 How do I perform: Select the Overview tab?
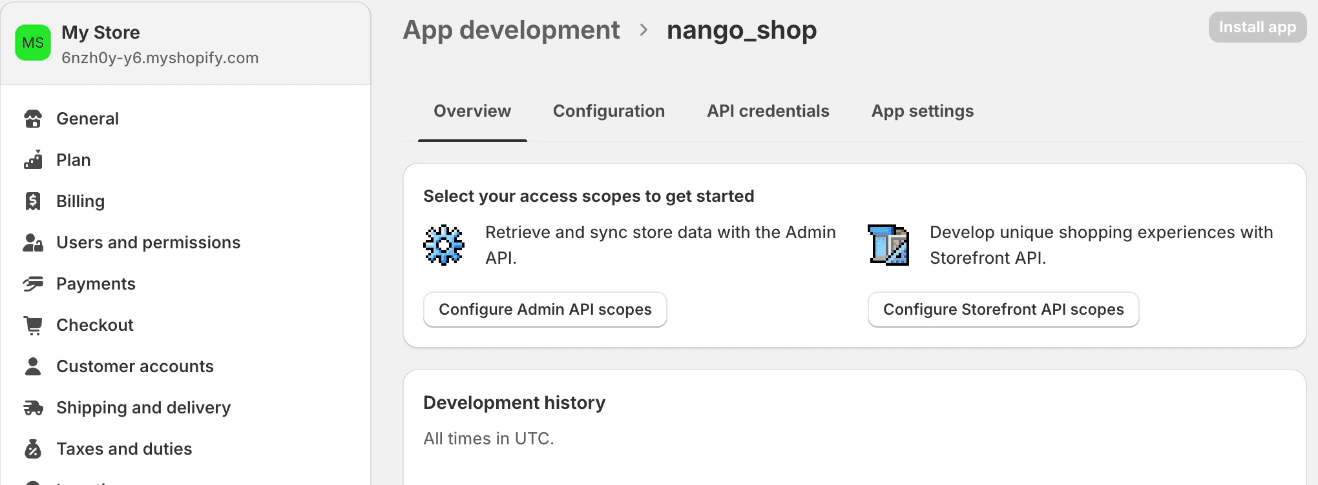point(472,111)
